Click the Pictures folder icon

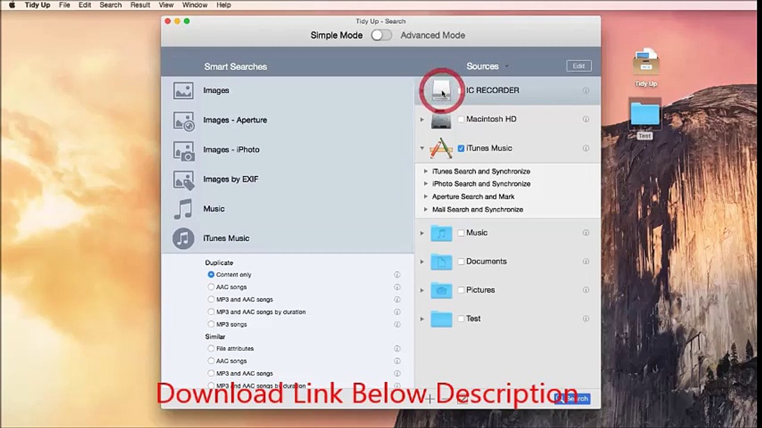[x=441, y=290]
